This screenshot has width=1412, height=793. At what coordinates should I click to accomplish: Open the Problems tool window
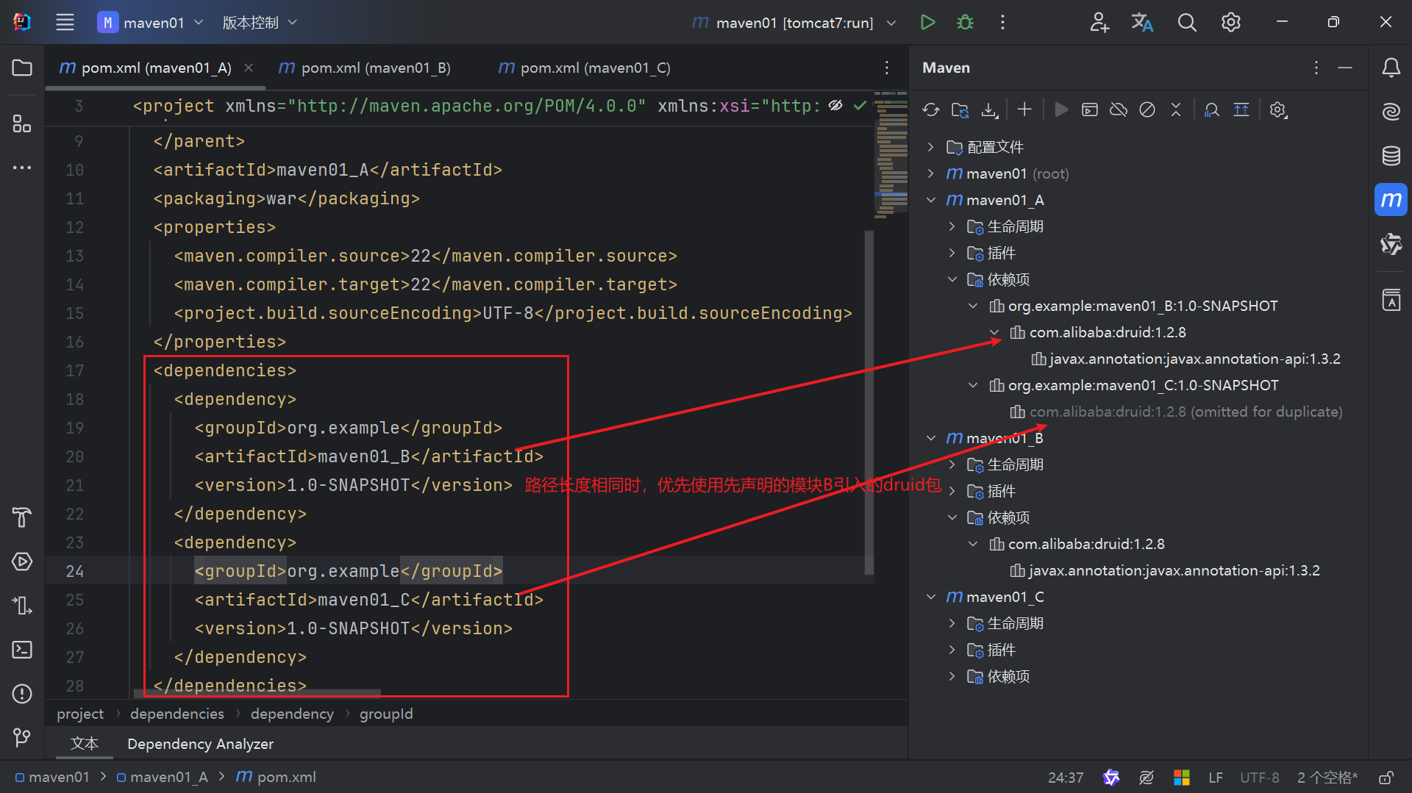22,694
